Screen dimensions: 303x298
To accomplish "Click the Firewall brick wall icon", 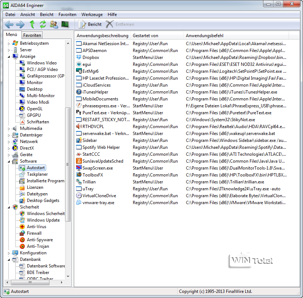I will pos(22,233).
